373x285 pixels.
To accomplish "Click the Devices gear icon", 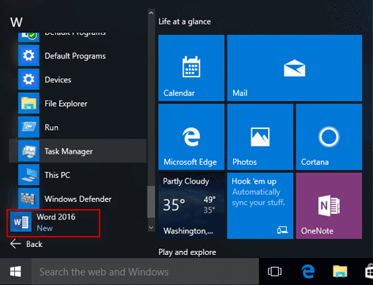I will [28, 79].
